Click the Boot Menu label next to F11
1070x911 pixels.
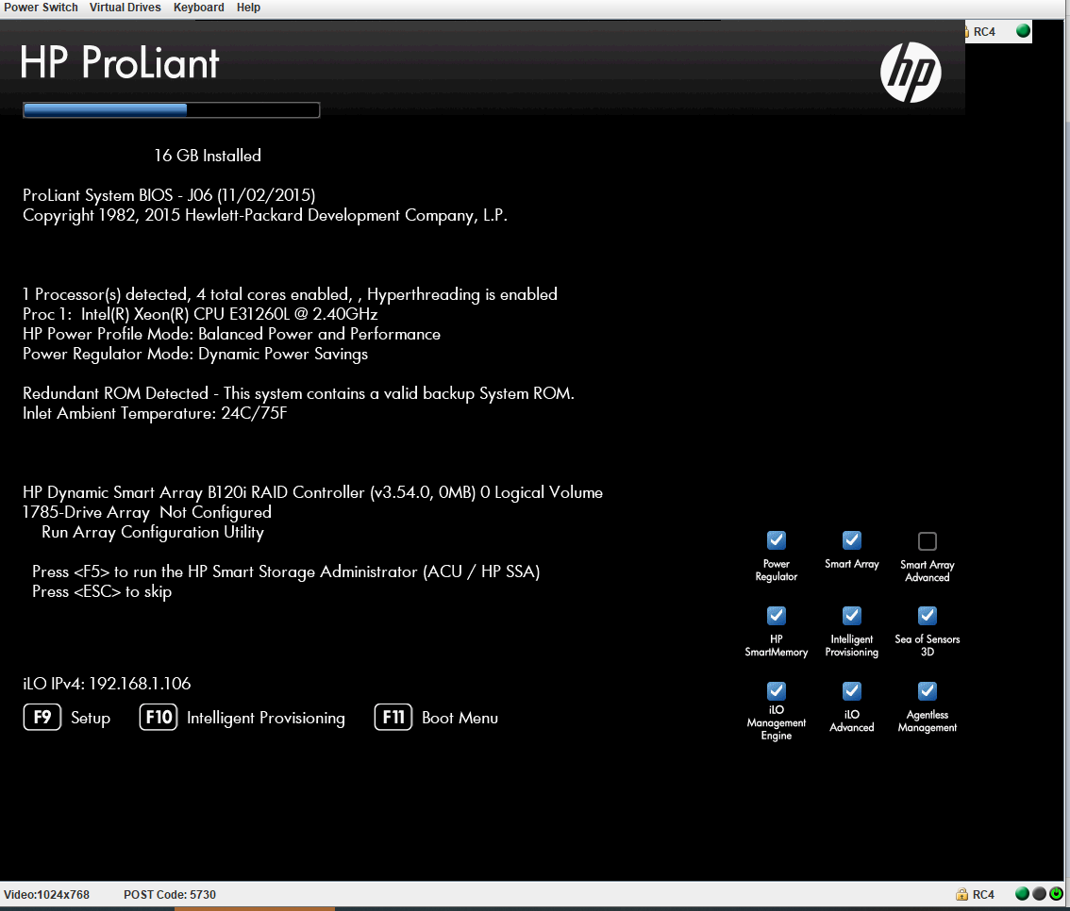[460, 718]
